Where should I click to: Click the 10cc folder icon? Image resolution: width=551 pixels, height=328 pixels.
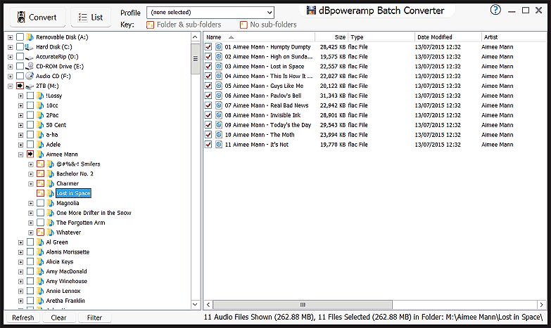40,105
